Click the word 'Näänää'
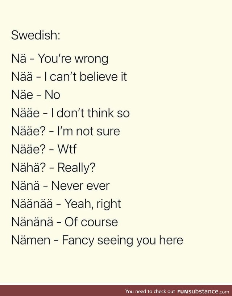 coord(32,203)
